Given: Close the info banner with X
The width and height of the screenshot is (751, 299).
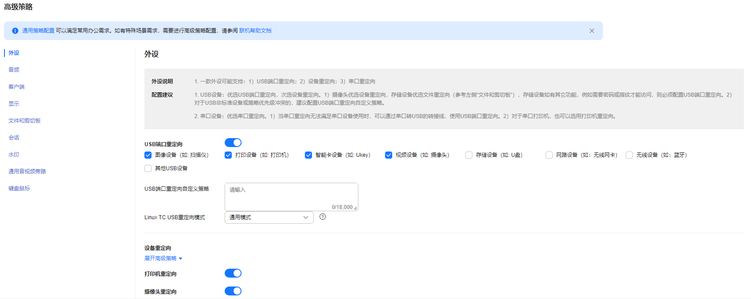Looking at the screenshot, I should click(591, 31).
